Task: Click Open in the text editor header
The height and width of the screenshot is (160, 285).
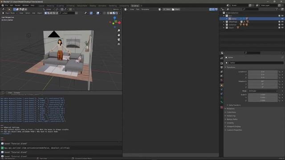Action: coord(176,9)
